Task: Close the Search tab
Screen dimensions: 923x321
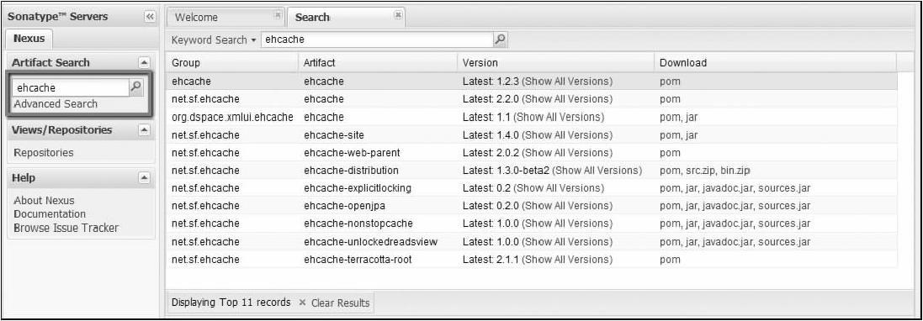Action: point(398,14)
